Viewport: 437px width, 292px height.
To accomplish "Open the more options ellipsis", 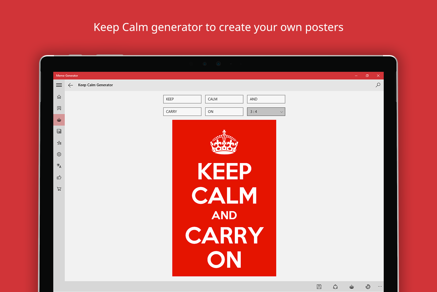I will click(380, 287).
